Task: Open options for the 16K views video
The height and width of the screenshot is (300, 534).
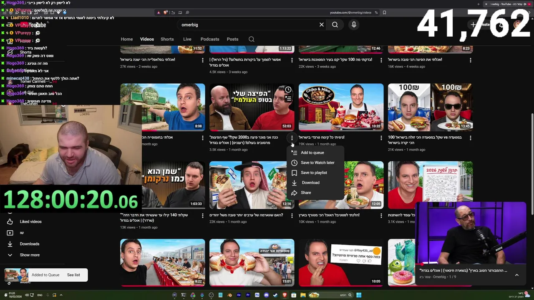Action: (x=471, y=60)
